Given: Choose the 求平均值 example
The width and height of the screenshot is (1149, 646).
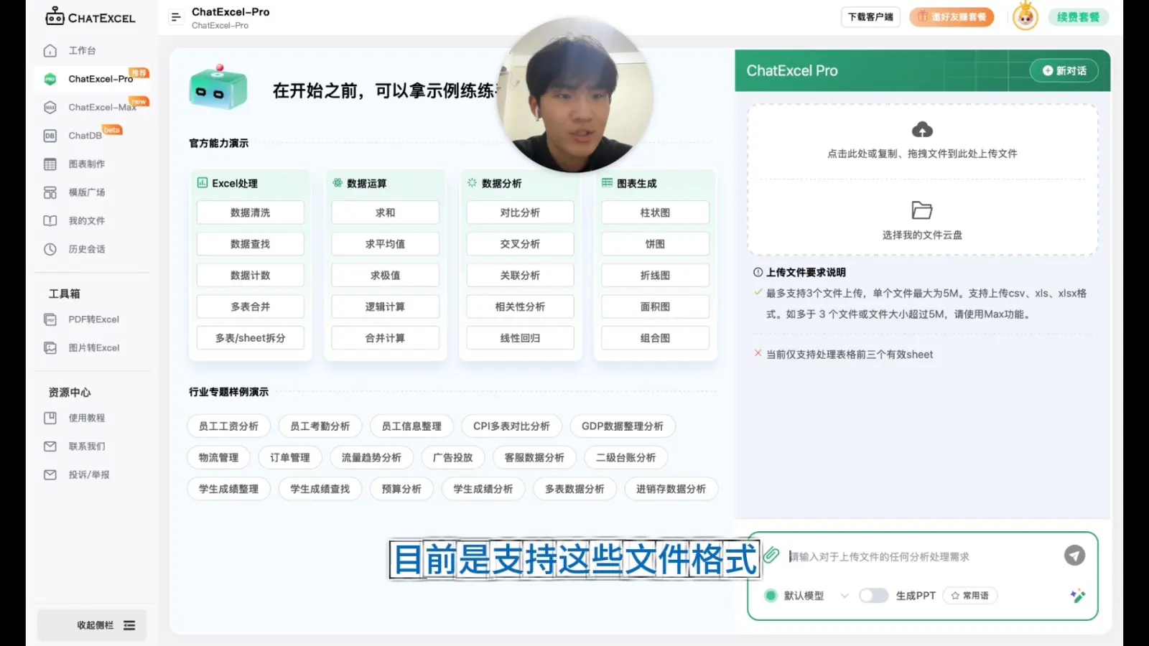Looking at the screenshot, I should 385,244.
